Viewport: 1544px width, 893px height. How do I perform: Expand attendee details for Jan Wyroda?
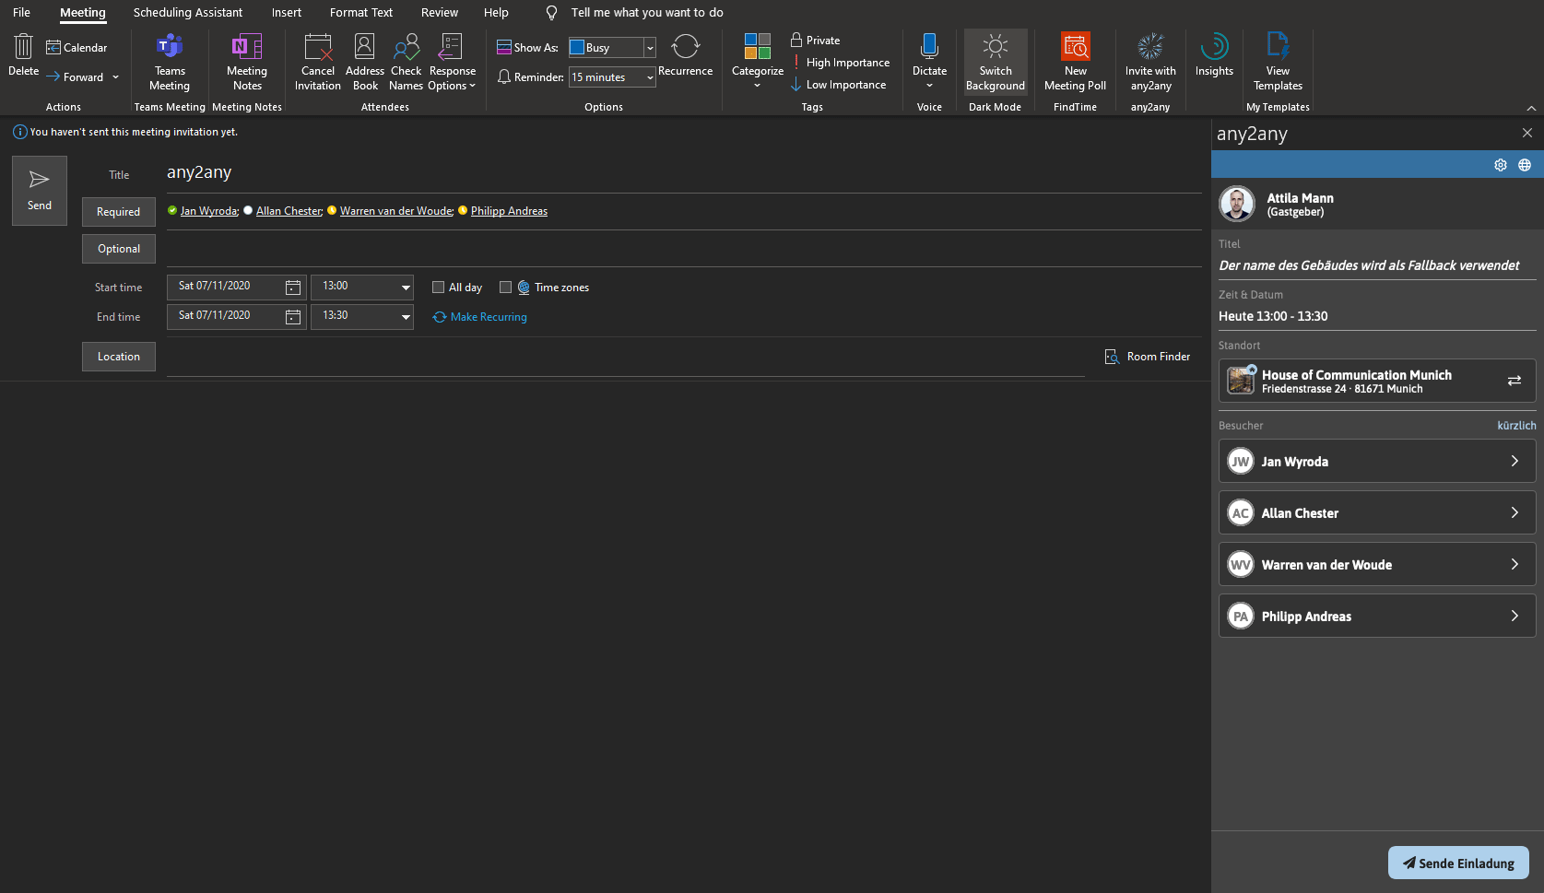pos(1514,461)
